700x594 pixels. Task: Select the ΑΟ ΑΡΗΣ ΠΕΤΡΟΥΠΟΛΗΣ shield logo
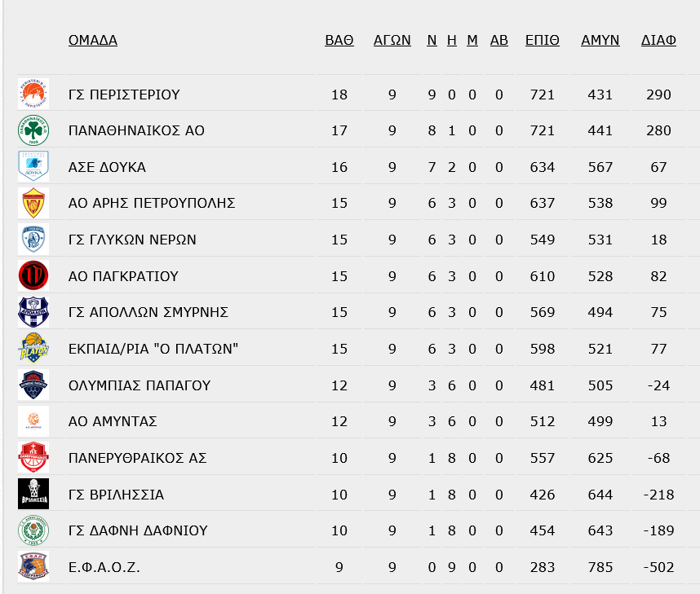(x=33, y=204)
